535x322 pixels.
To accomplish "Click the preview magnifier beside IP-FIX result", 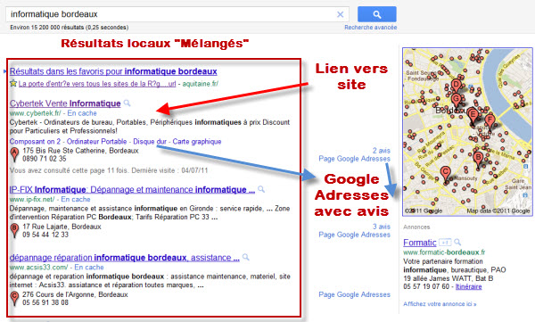I will point(261,189).
